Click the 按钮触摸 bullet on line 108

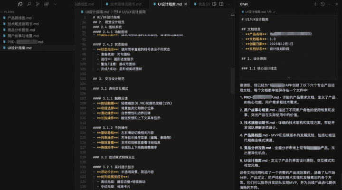(133, 103)
